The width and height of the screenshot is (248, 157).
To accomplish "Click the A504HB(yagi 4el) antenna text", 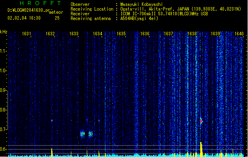I will [x=139, y=18].
